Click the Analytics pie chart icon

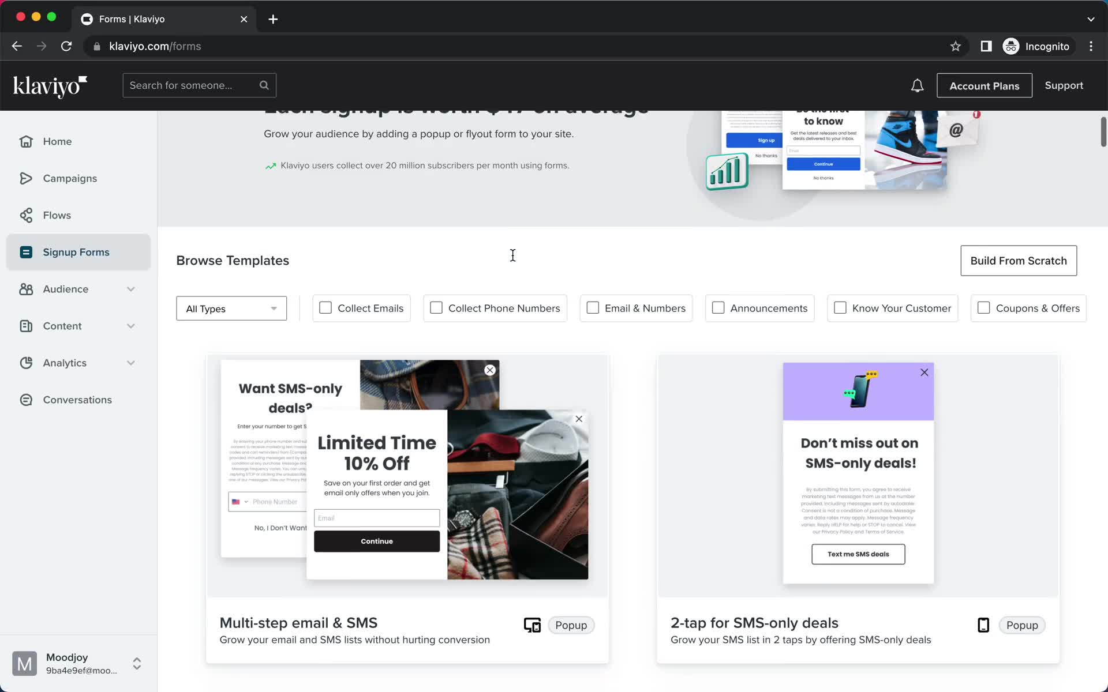(x=26, y=363)
